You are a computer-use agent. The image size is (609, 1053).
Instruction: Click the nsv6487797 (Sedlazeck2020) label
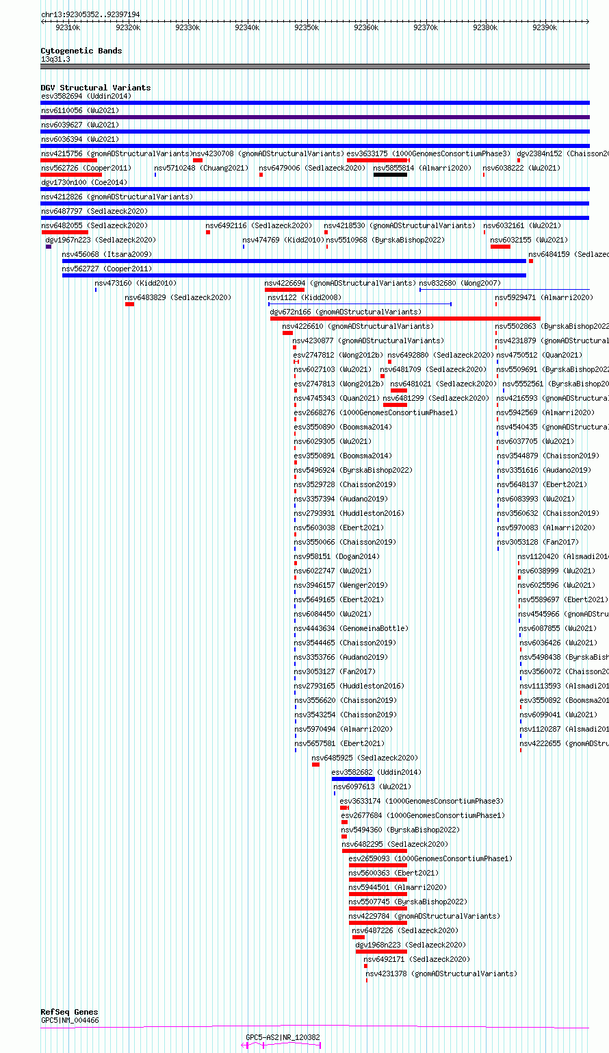coord(94,211)
